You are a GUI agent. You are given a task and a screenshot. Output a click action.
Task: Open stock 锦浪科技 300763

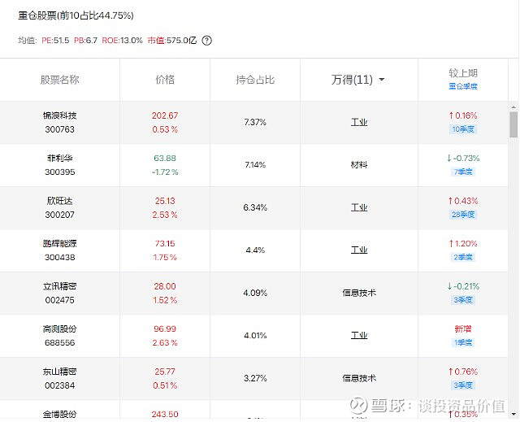click(x=59, y=123)
